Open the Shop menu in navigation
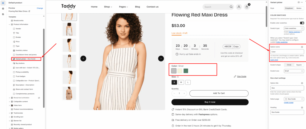The height and width of the screenshot is (129, 306). 108,7
